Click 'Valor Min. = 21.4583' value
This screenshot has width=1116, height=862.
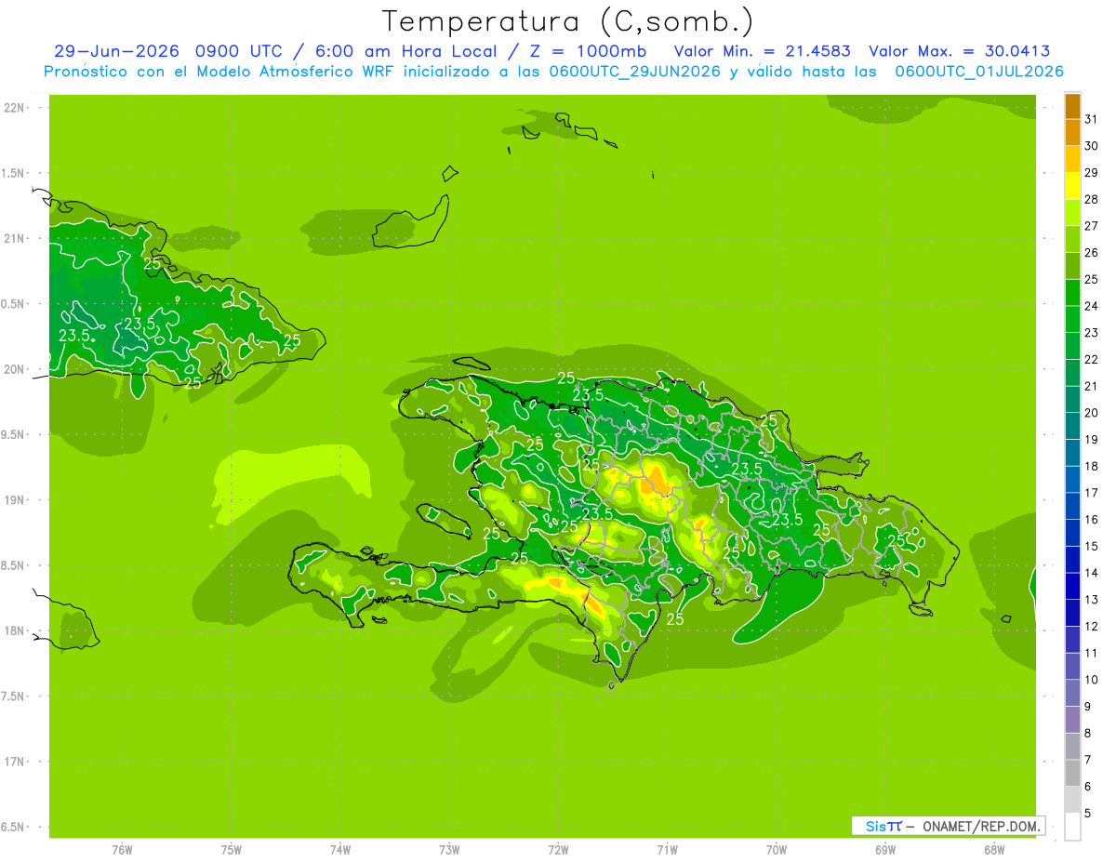(x=762, y=51)
